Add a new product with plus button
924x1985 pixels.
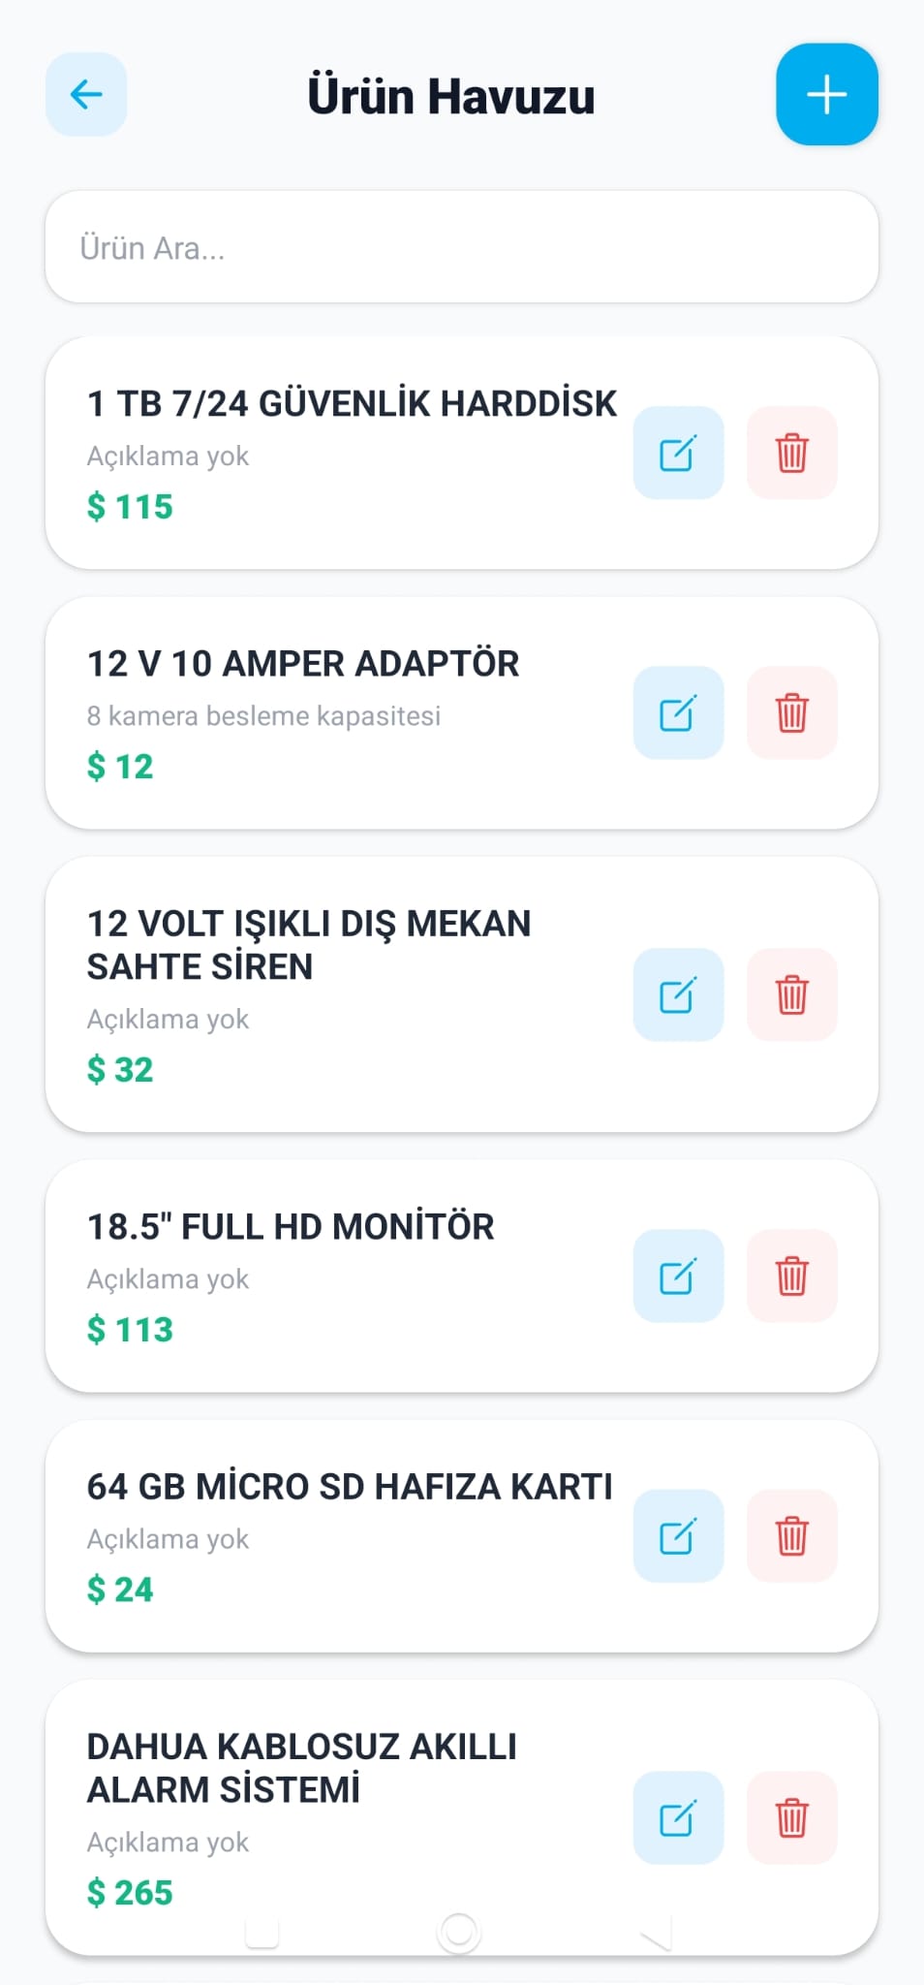(x=826, y=94)
